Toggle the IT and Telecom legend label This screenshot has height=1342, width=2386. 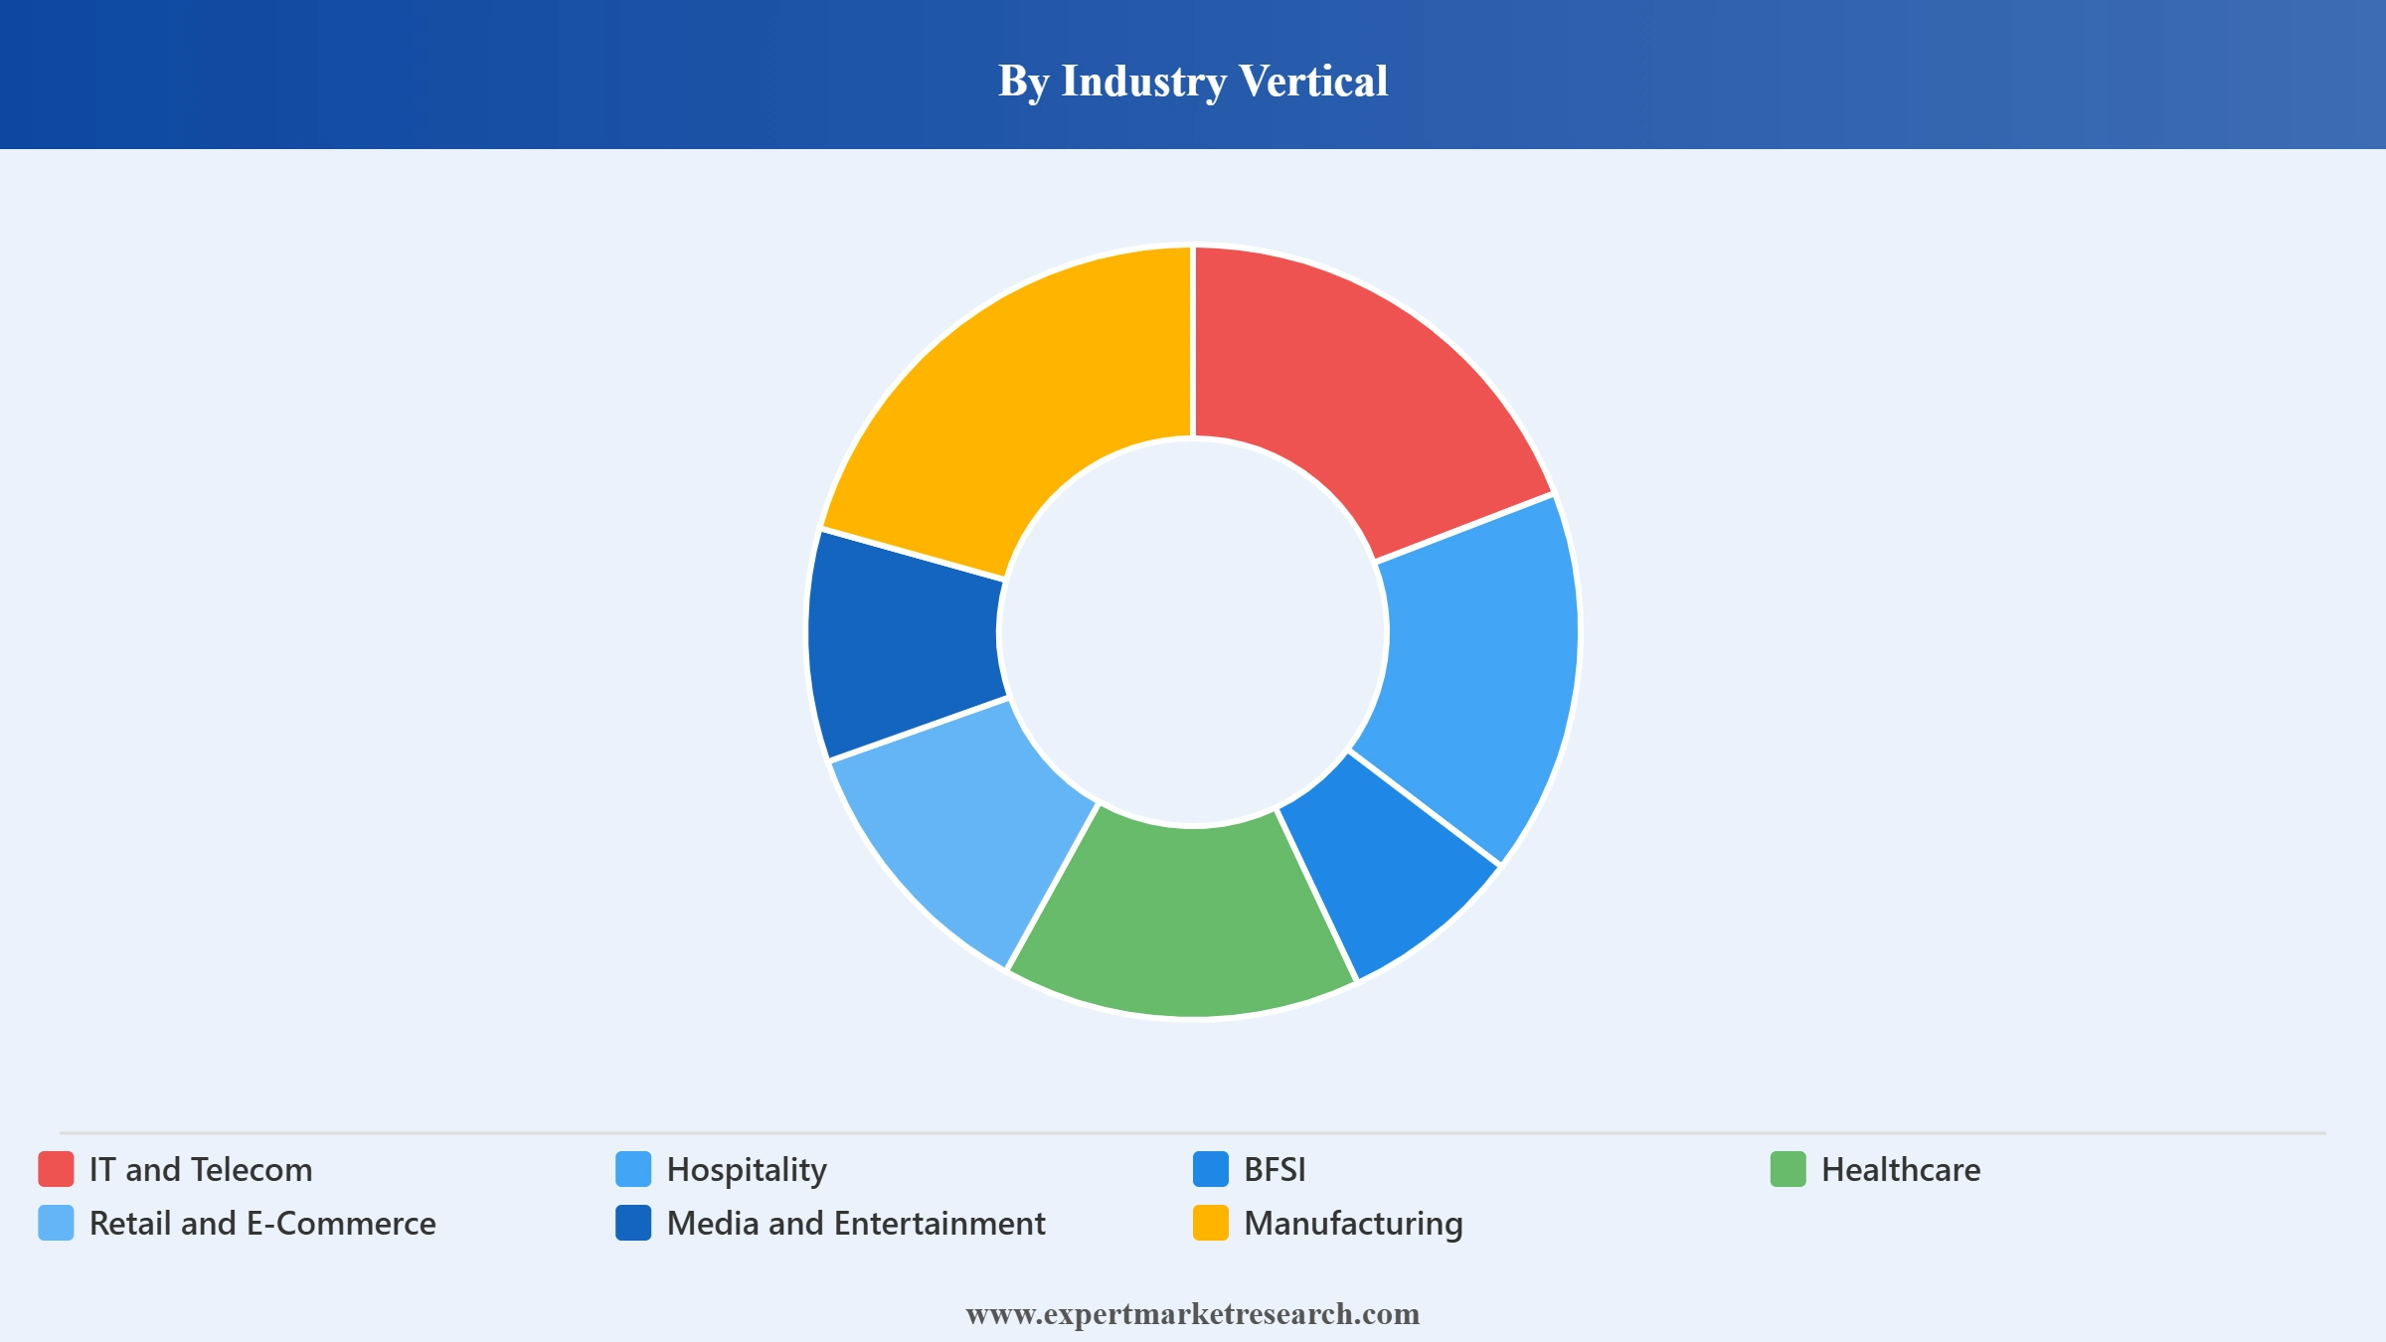pyautogui.click(x=201, y=1169)
